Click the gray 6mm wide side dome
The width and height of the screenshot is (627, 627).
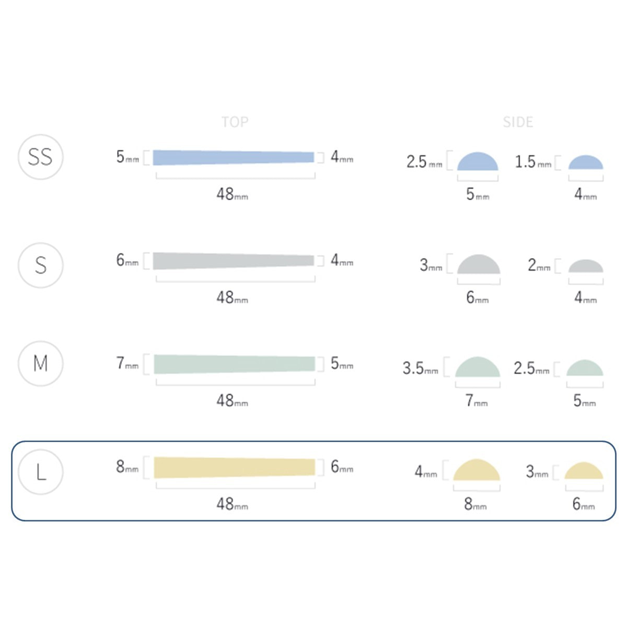(479, 265)
